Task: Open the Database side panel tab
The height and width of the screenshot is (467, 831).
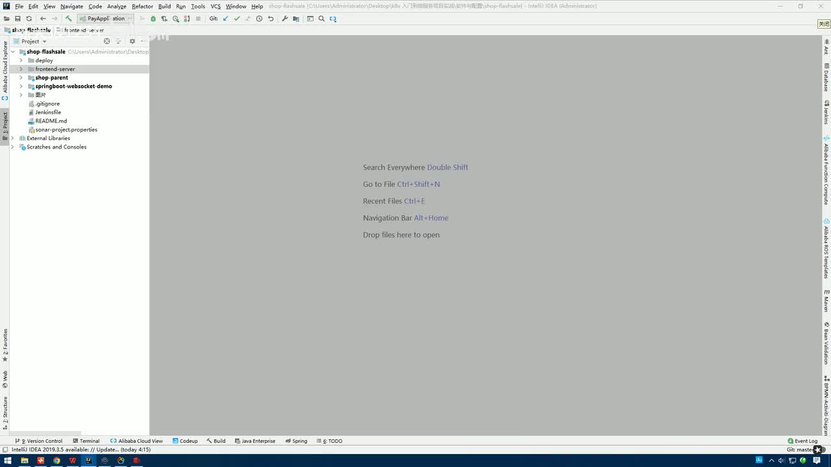Action: click(x=826, y=78)
